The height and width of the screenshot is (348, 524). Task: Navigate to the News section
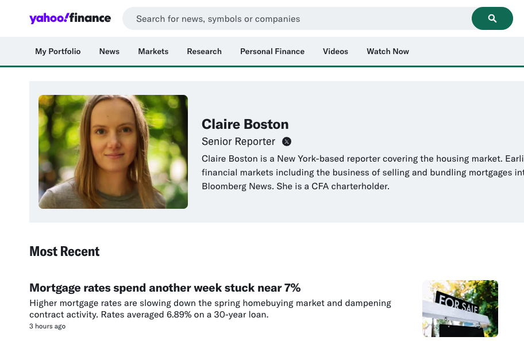click(x=109, y=51)
